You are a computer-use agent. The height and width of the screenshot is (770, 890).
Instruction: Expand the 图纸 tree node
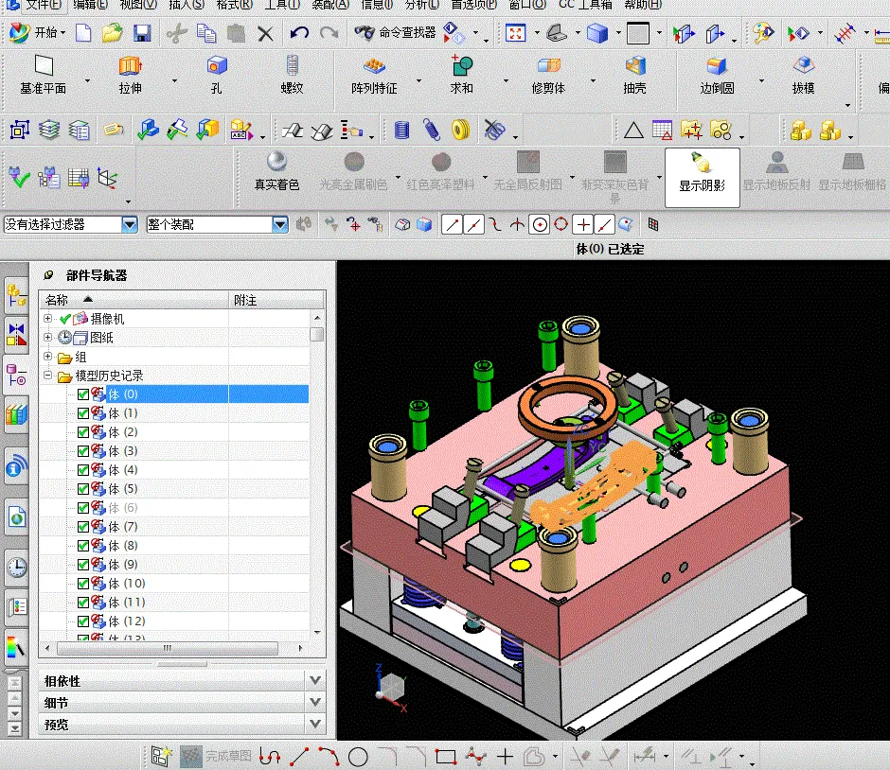click(x=47, y=337)
